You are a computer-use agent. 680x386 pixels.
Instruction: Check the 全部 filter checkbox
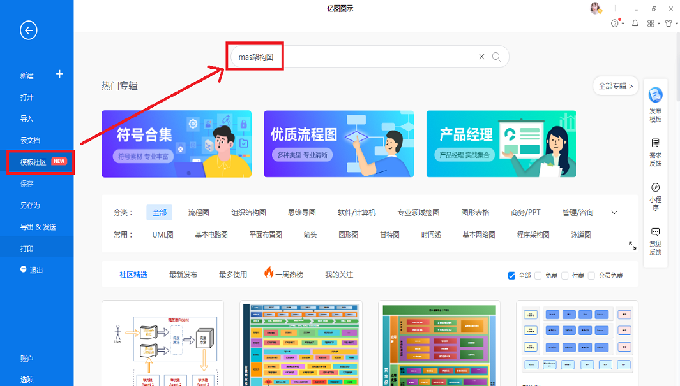pos(511,276)
